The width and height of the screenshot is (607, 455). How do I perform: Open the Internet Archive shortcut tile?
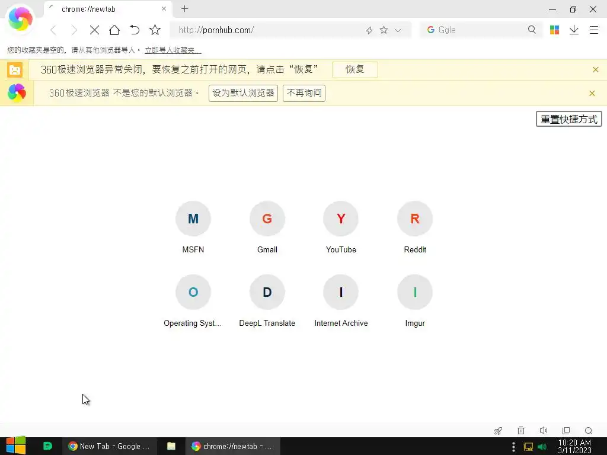(341, 301)
